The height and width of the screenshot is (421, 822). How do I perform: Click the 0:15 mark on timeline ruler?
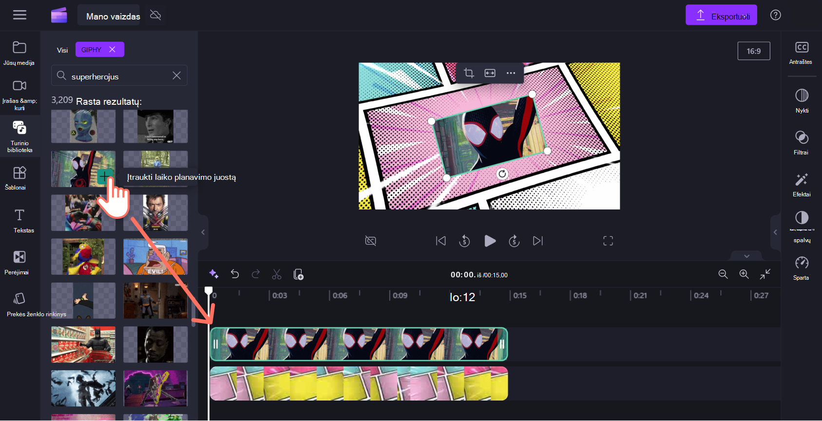(519, 295)
